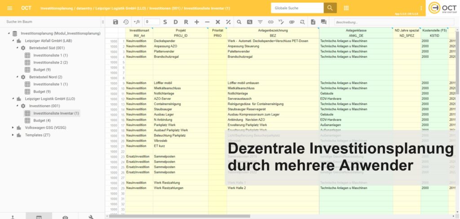Collapse Leipziger Logistik GmbH (LLO) node
460x219 pixels.
pos(13,99)
